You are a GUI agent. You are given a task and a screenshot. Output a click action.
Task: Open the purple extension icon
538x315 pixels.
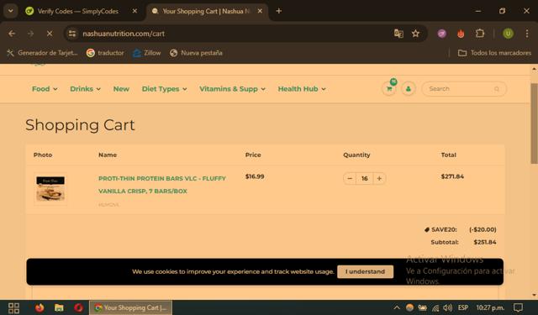pos(442,34)
